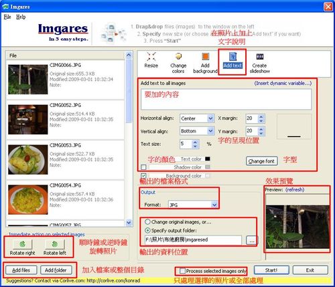Image resolution: width=335 pixels, height=287 pixels.
Task: Tick Process selected images only
Action: tap(183, 271)
